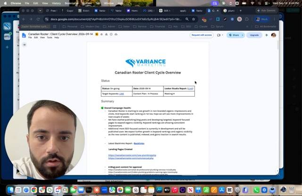The width and height of the screenshot is (302, 196).
Task: Open the History menu in macOS menu bar
Action: (56, 3)
